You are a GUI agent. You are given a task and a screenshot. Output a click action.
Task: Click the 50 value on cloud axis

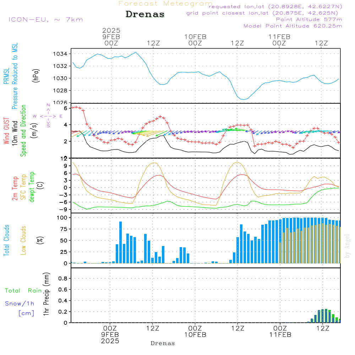64,240
